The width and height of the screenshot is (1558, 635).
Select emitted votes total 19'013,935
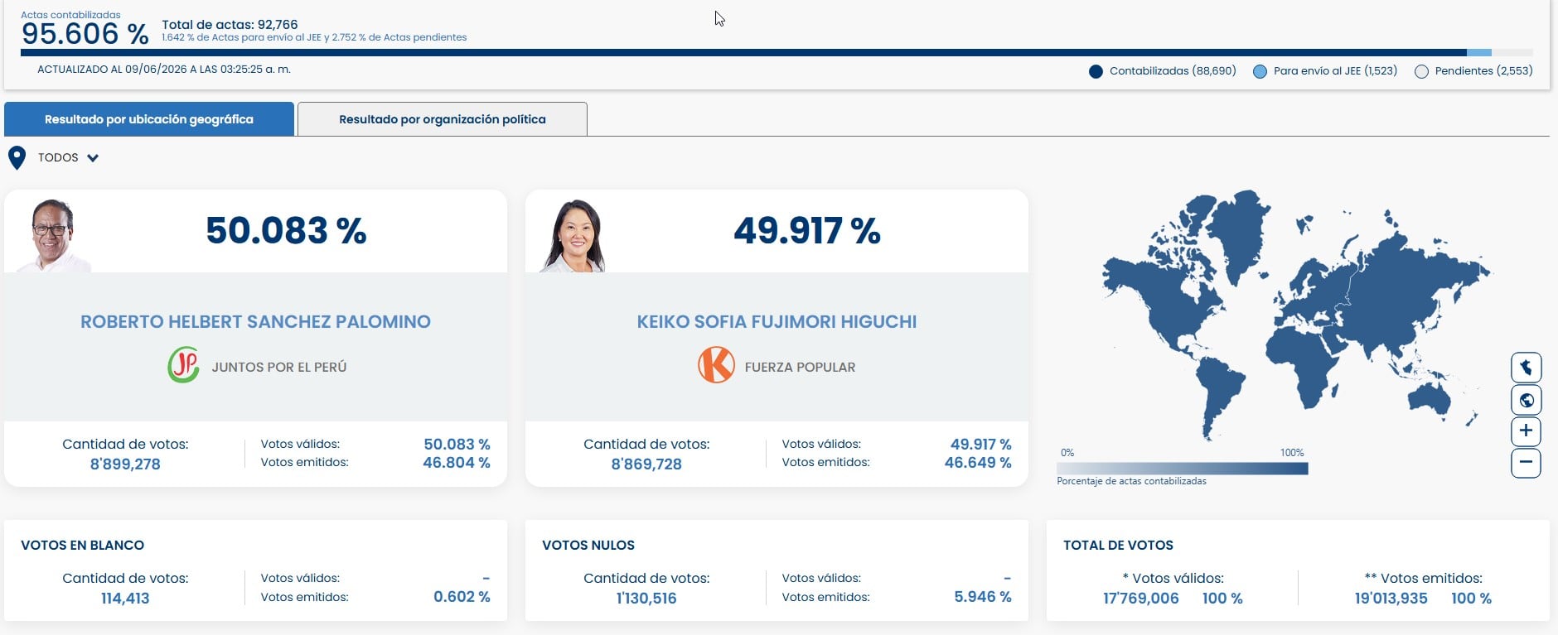pyautogui.click(x=1391, y=599)
